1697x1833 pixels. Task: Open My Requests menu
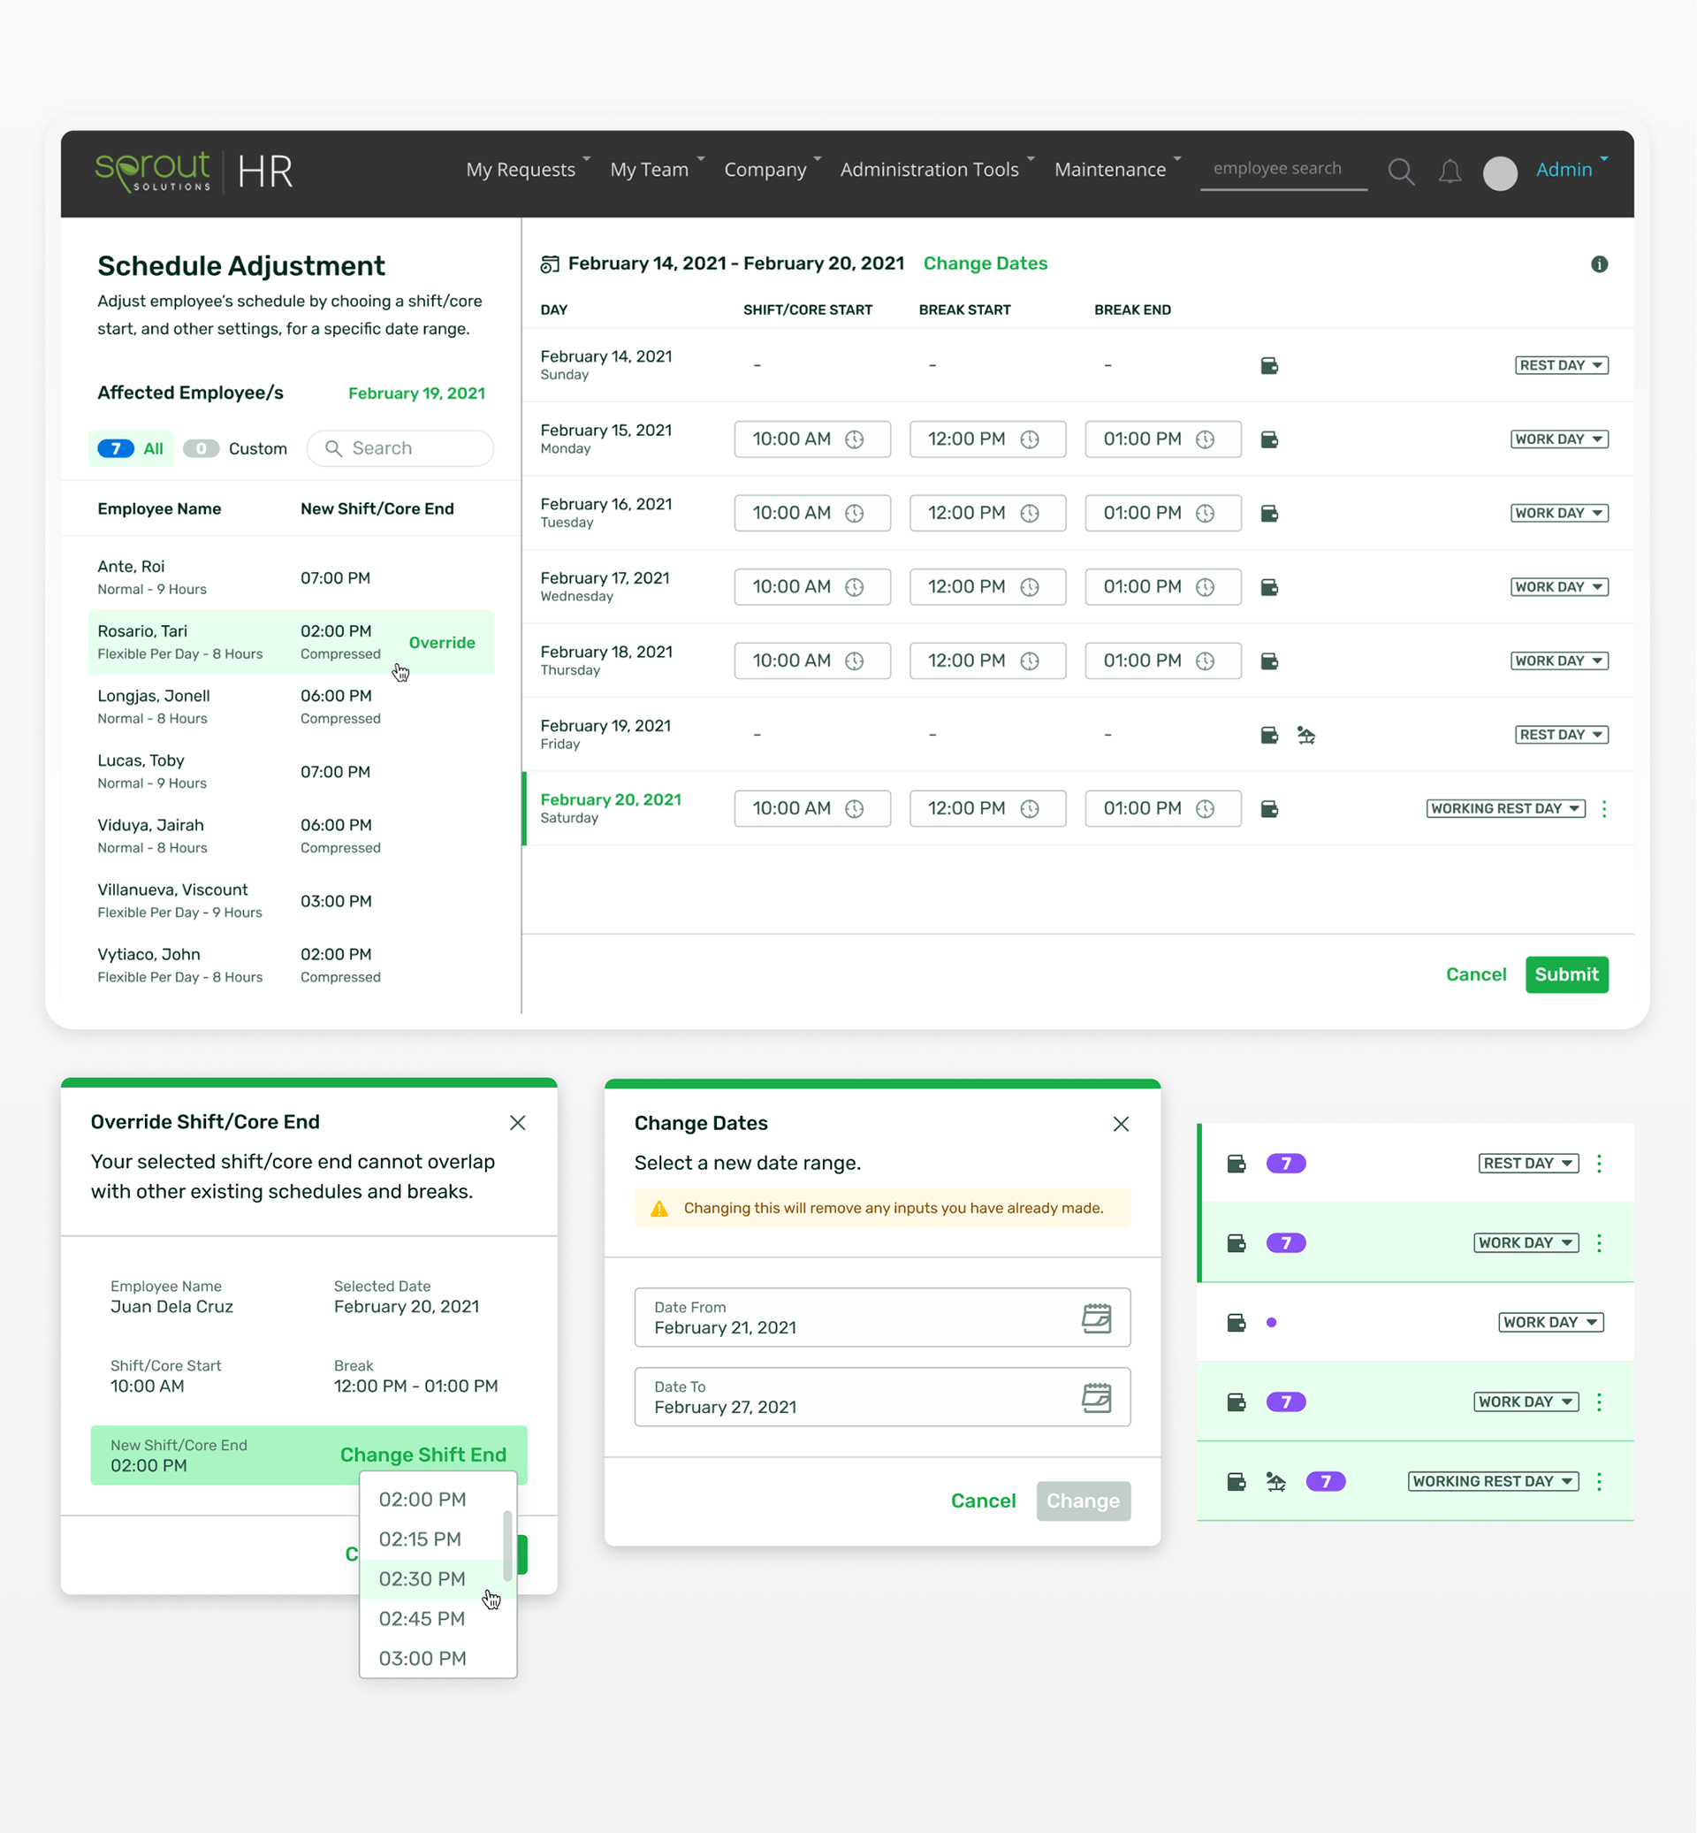pos(528,169)
